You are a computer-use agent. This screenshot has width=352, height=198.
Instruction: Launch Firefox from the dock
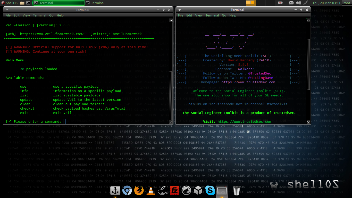[139, 191]
